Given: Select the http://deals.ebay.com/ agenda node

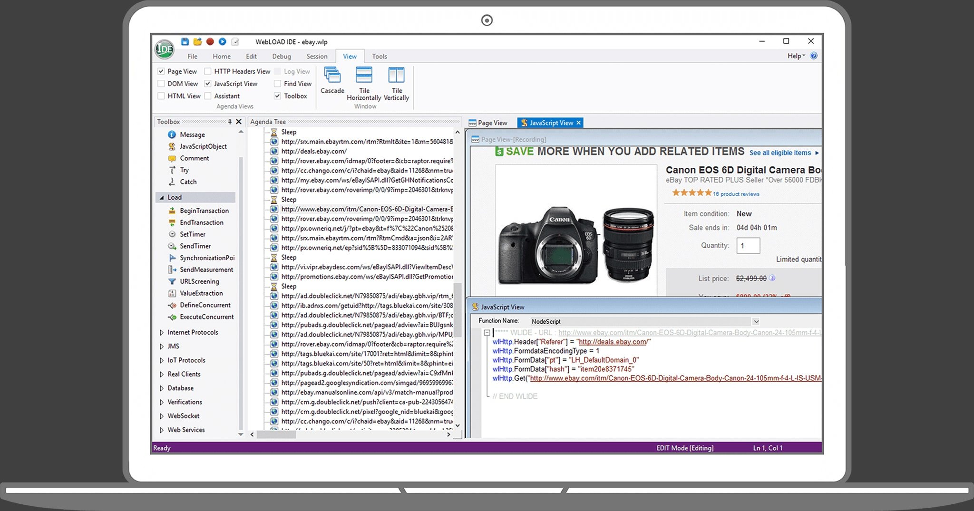Looking at the screenshot, I should click(x=314, y=151).
